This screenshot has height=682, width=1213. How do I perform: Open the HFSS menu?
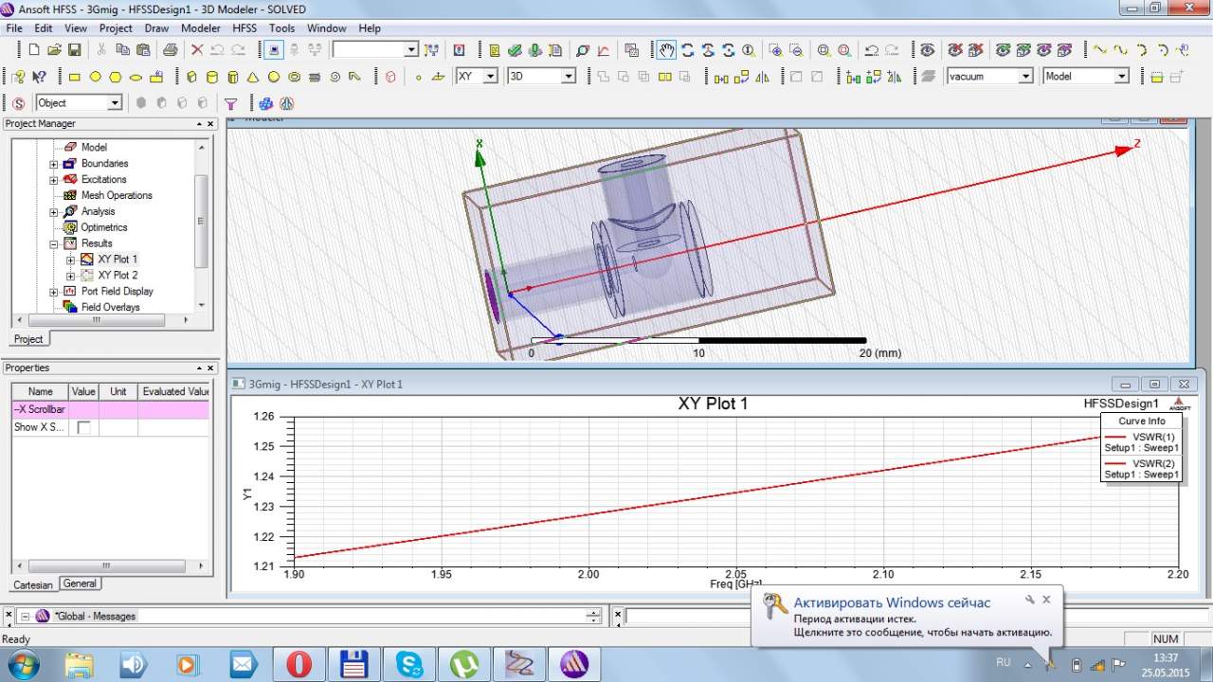point(244,28)
